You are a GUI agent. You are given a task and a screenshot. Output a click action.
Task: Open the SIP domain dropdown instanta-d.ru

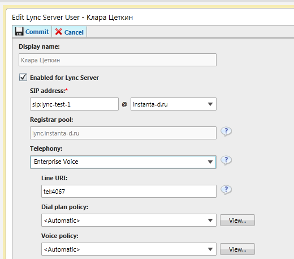[x=174, y=104]
